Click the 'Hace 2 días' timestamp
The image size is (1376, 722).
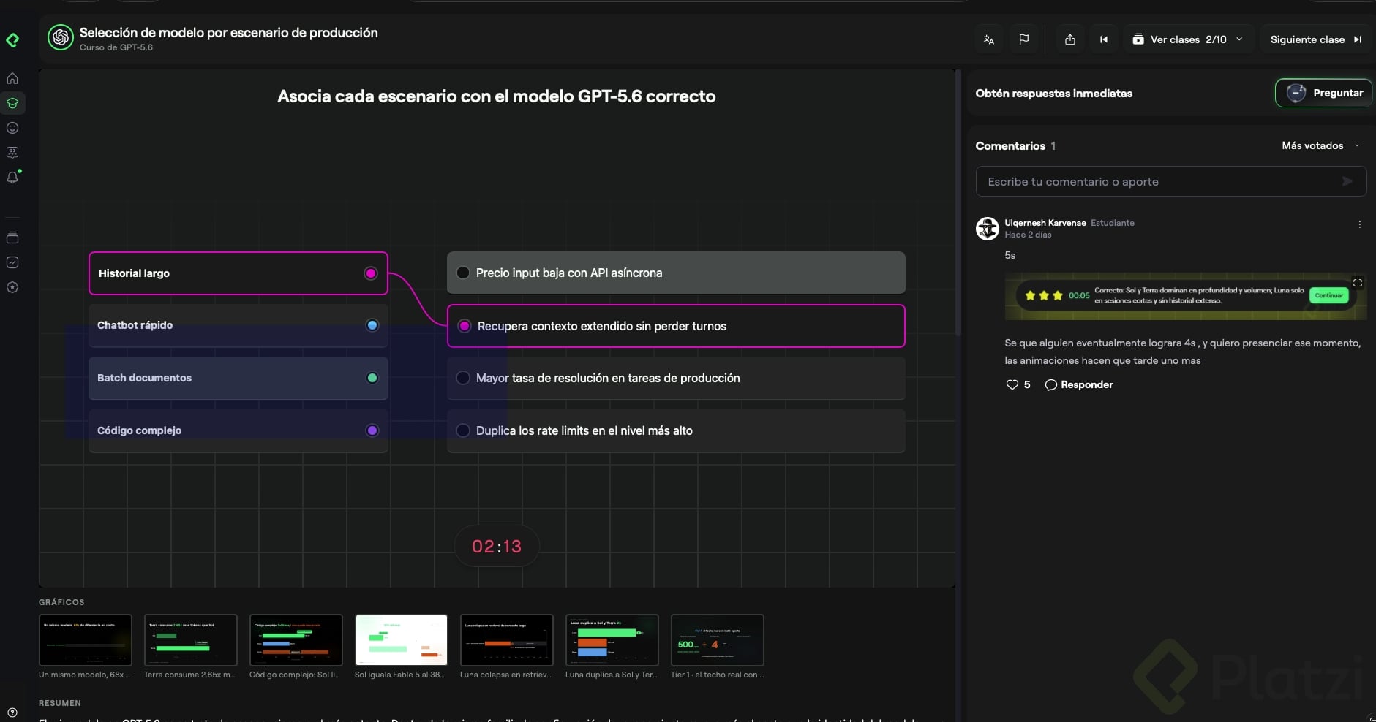1028,235
